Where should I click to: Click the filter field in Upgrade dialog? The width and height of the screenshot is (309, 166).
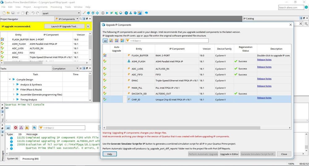pyautogui.click(x=167, y=41)
